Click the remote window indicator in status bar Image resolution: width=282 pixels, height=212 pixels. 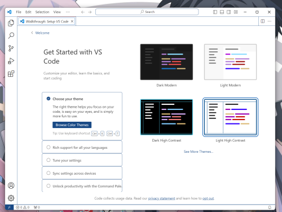[x=9, y=207]
